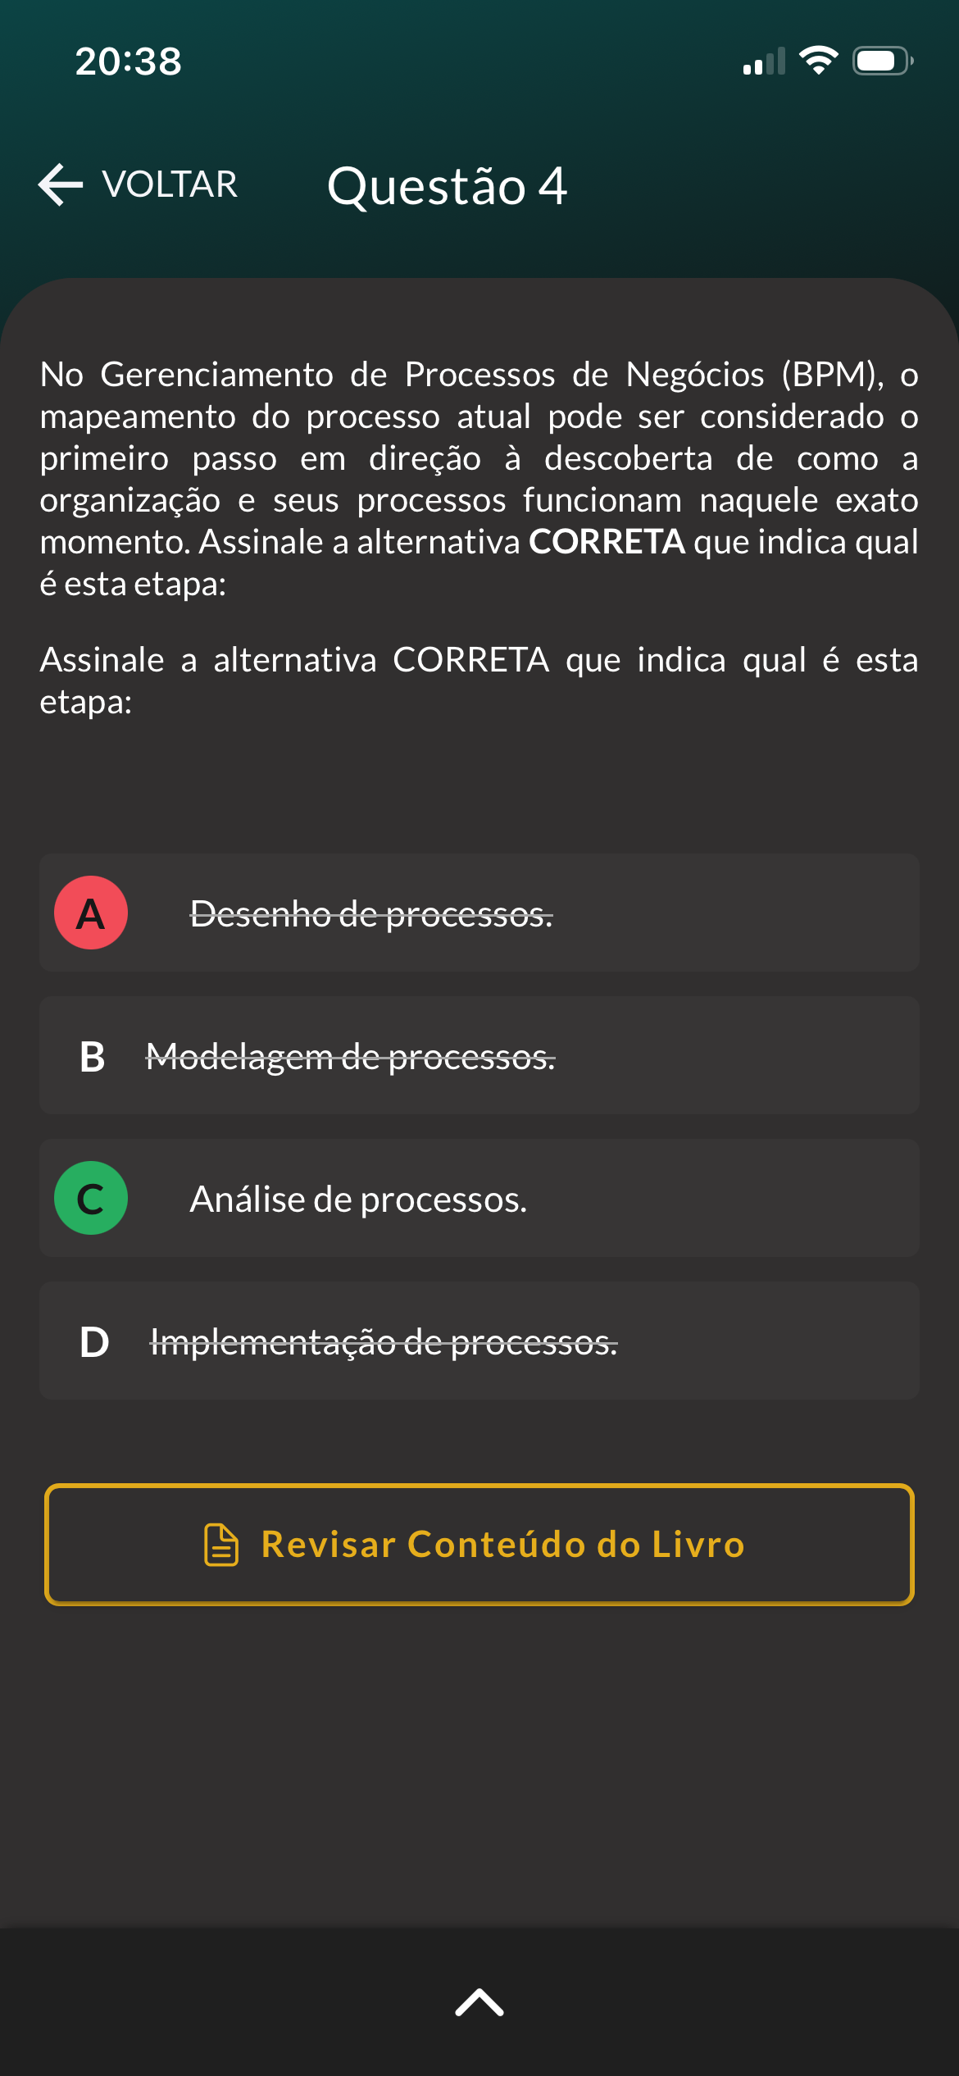Tap the document icon on review button
This screenshot has height=2076, width=959.
tap(220, 1545)
